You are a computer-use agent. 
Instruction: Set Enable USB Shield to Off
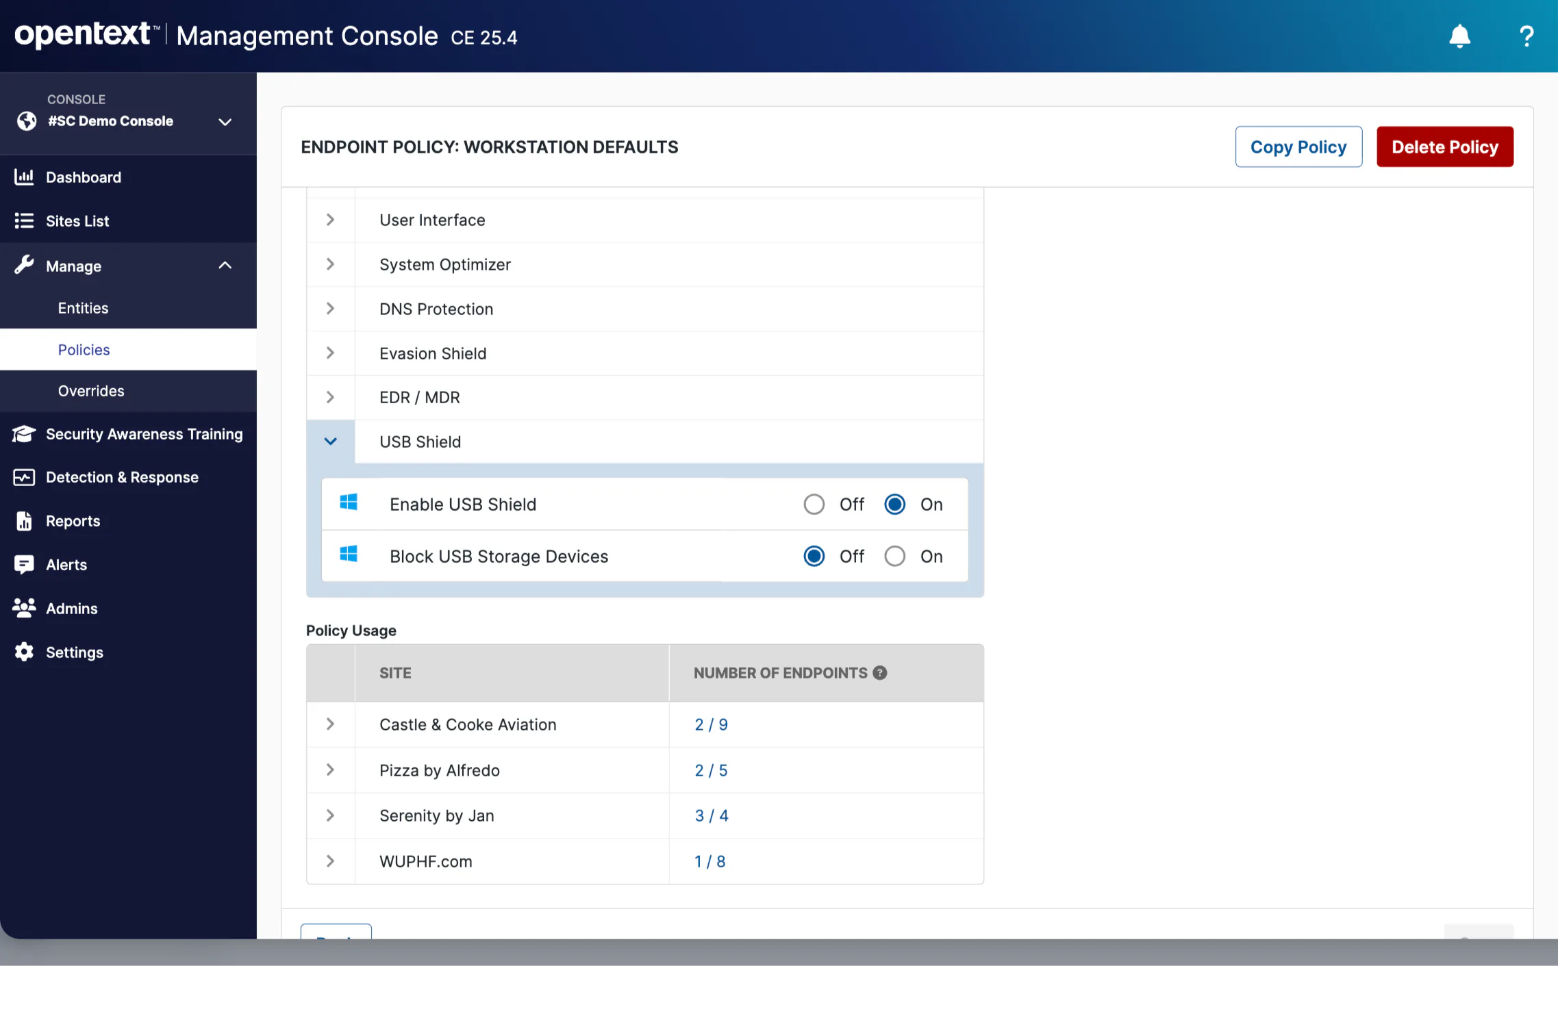point(814,505)
